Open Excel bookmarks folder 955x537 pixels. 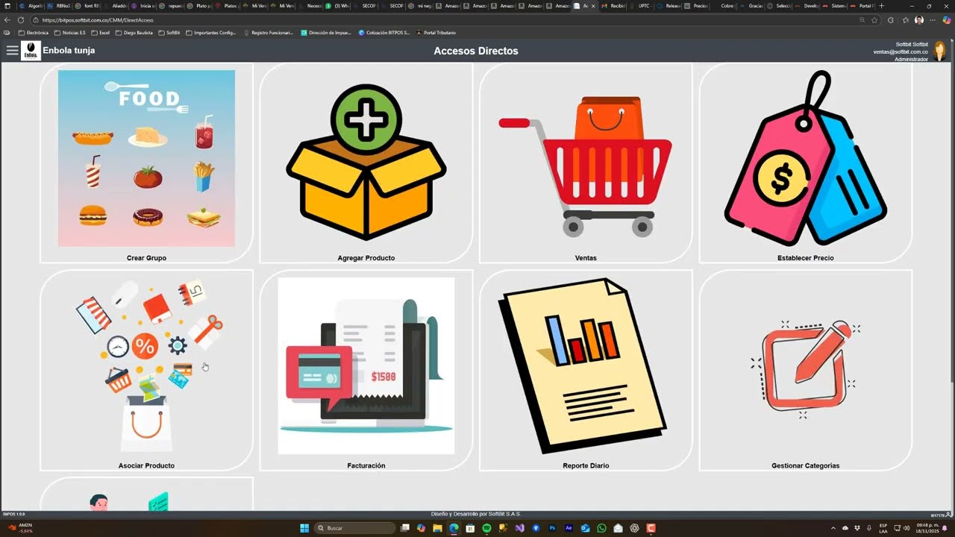click(101, 33)
